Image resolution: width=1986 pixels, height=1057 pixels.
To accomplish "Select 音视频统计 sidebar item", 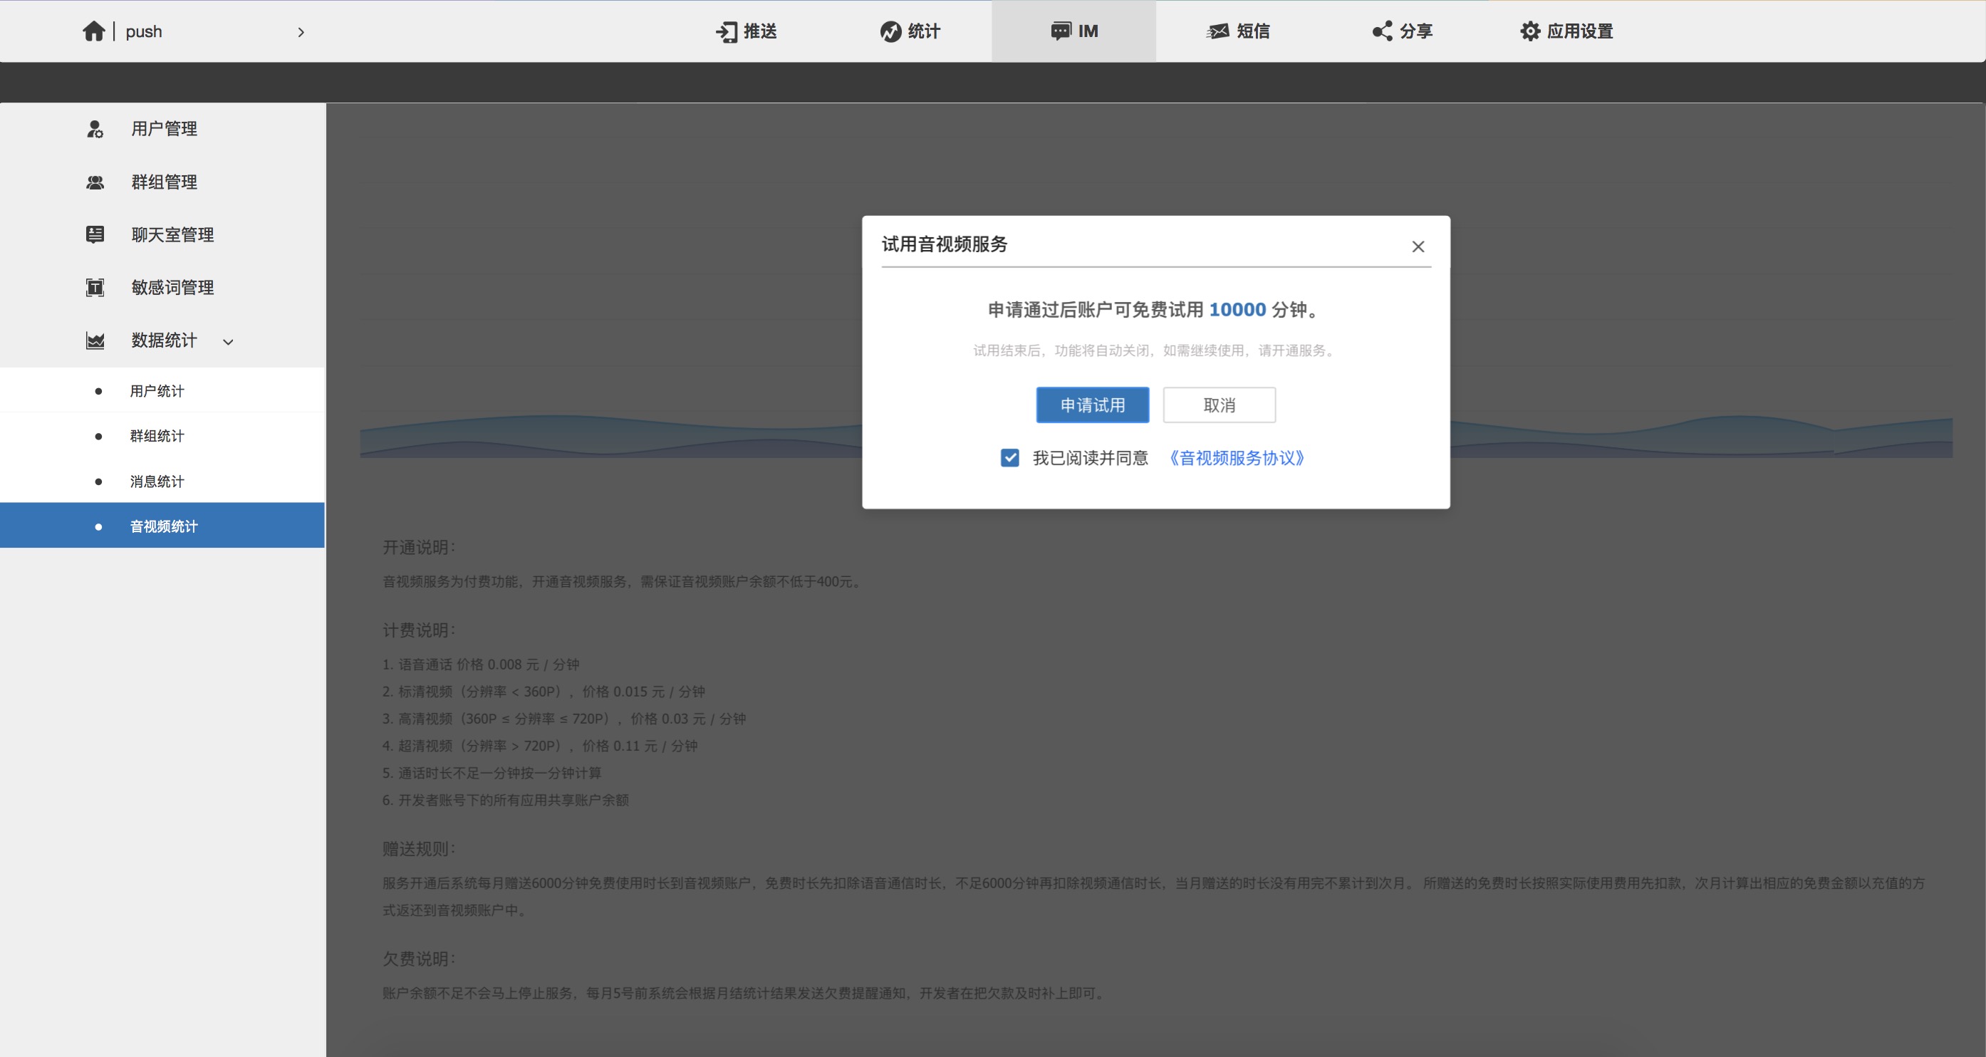I will (x=163, y=526).
